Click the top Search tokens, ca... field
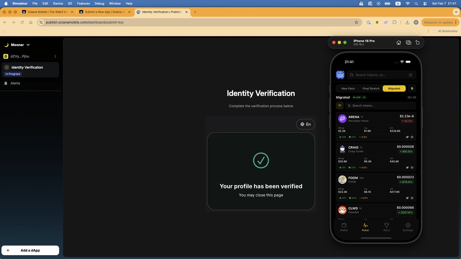Image resolution: width=461 pixels, height=259 pixels. pyautogui.click(x=381, y=75)
